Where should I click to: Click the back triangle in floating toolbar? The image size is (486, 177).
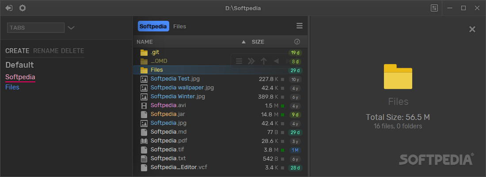pyautogui.click(x=276, y=61)
